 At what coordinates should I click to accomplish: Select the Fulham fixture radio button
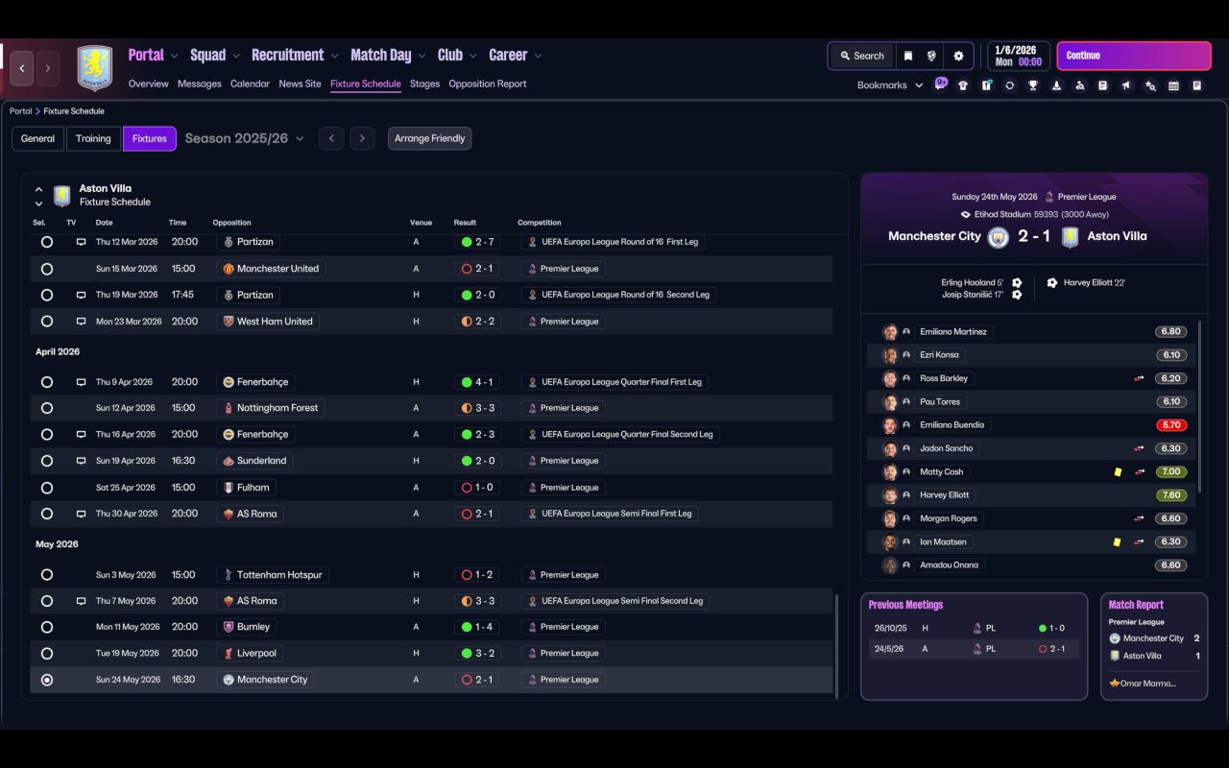pyautogui.click(x=47, y=488)
